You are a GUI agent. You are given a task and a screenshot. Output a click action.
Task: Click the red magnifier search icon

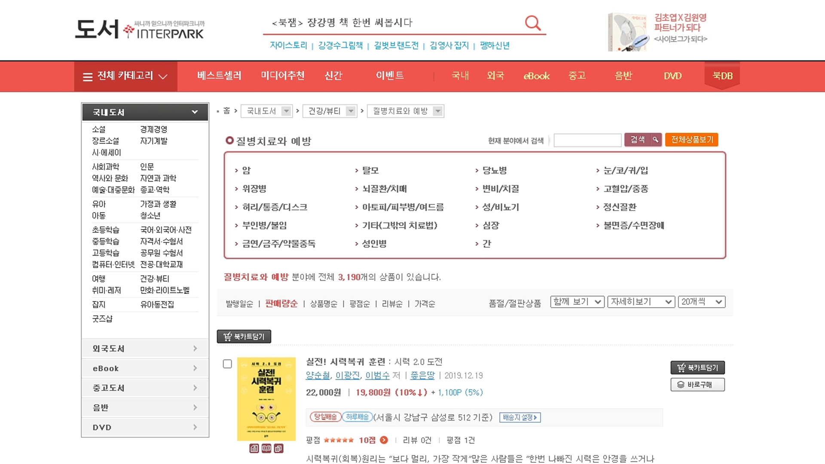pyautogui.click(x=533, y=23)
